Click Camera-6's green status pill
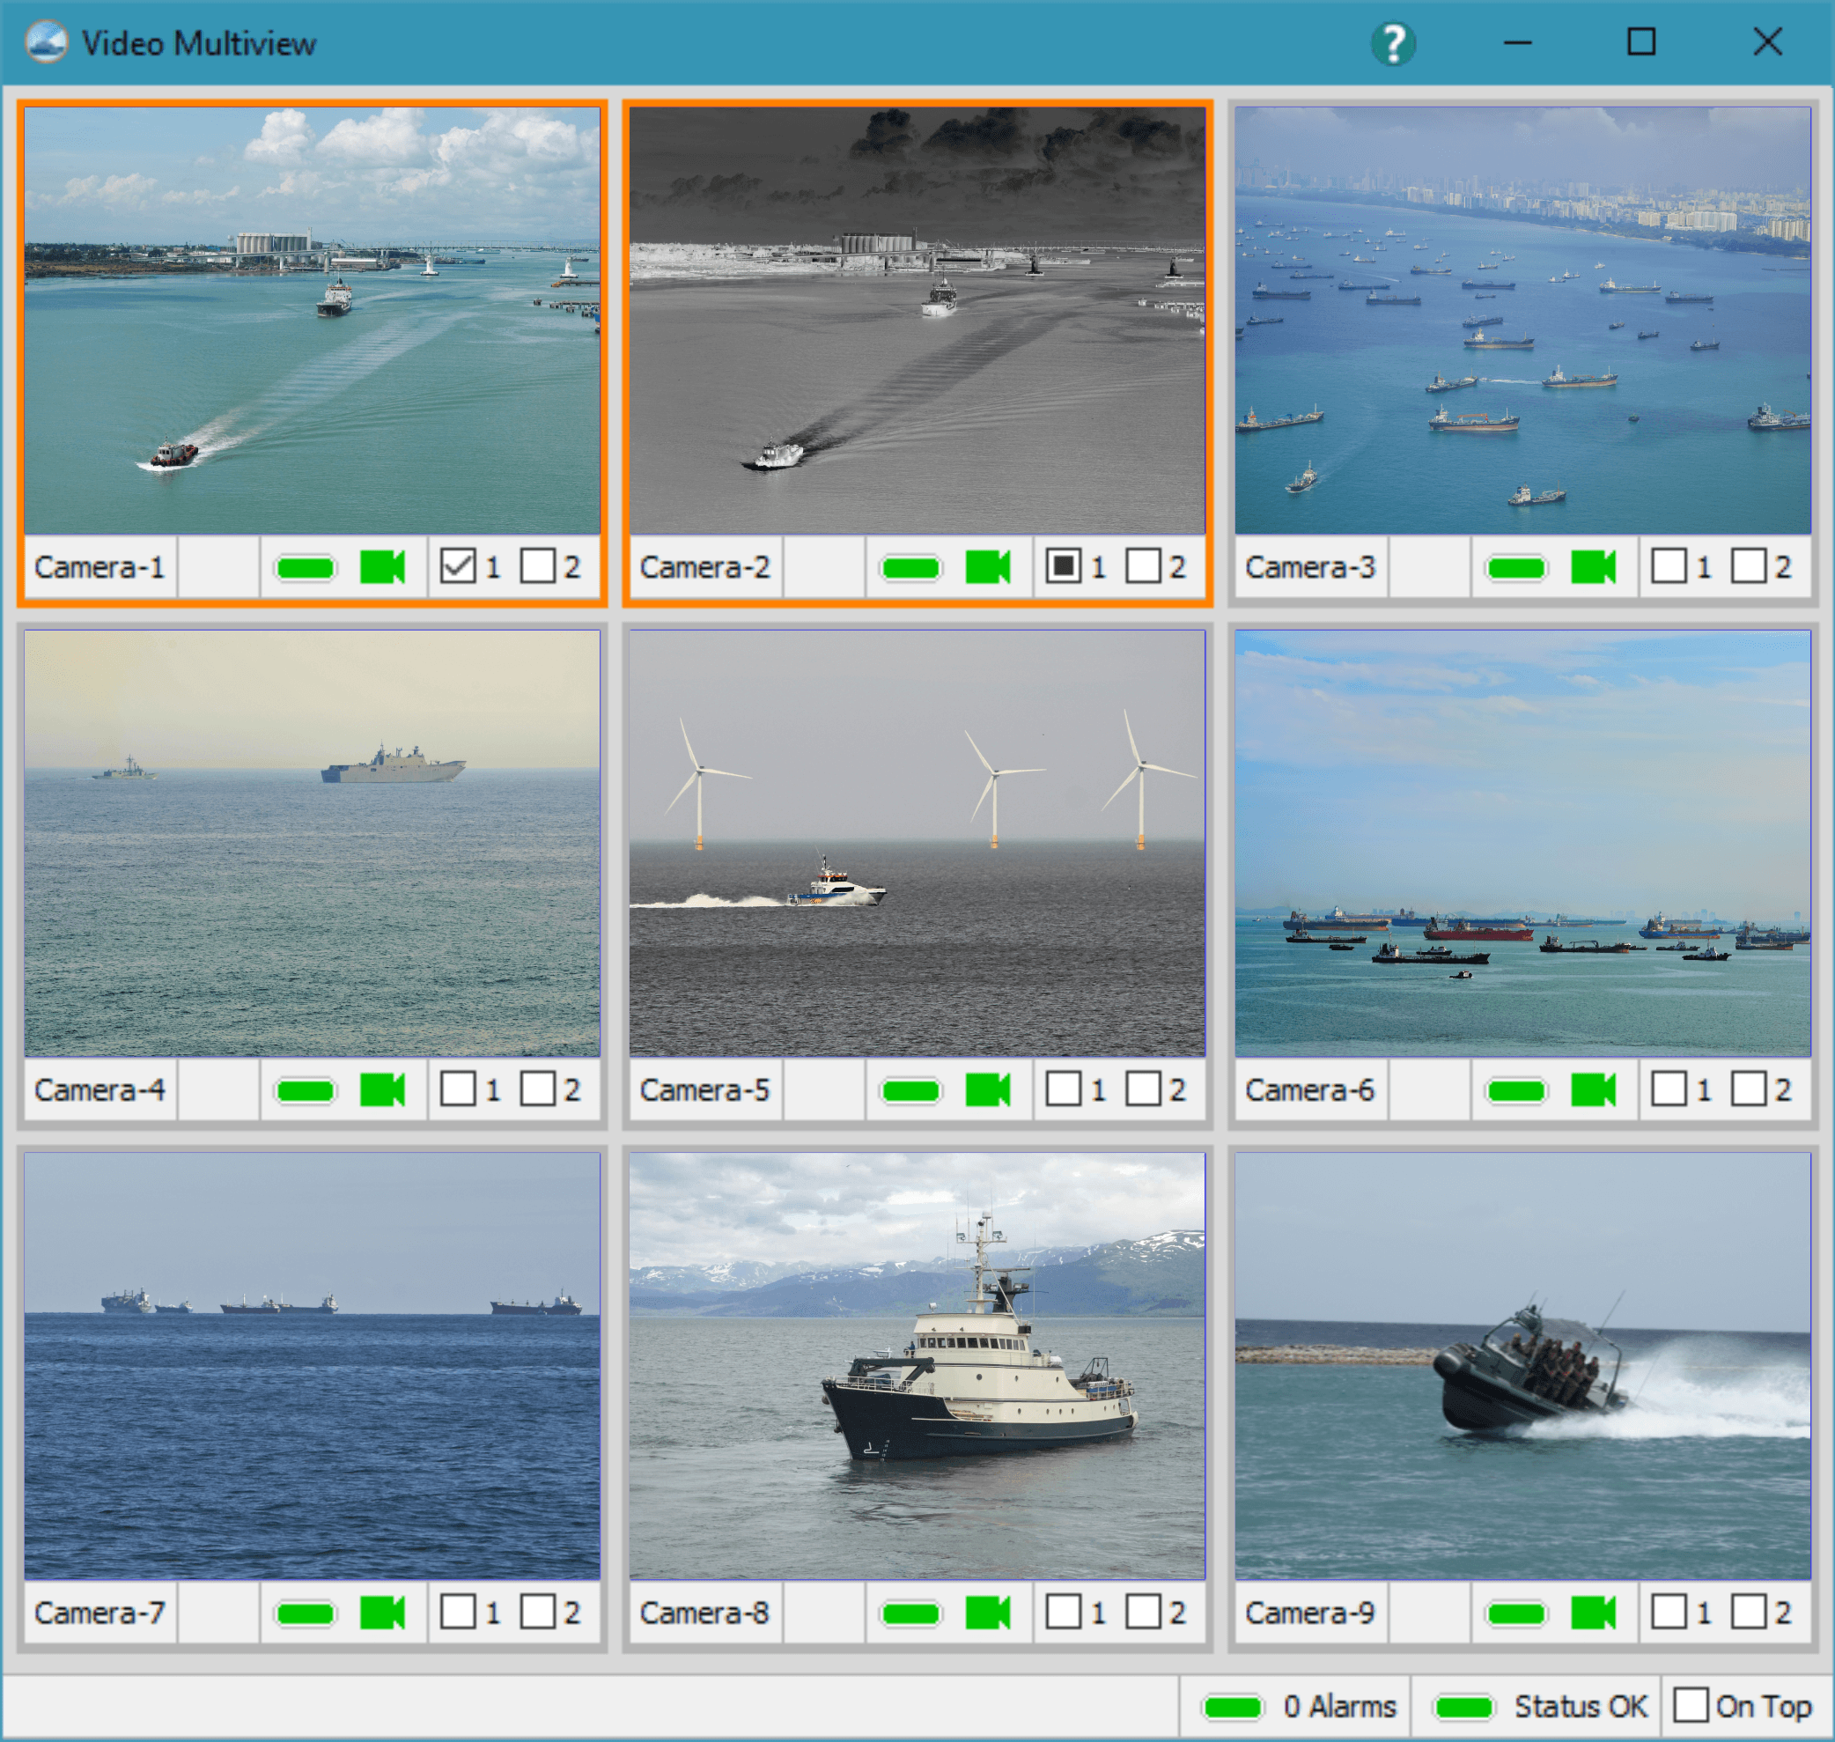 tap(1515, 1090)
